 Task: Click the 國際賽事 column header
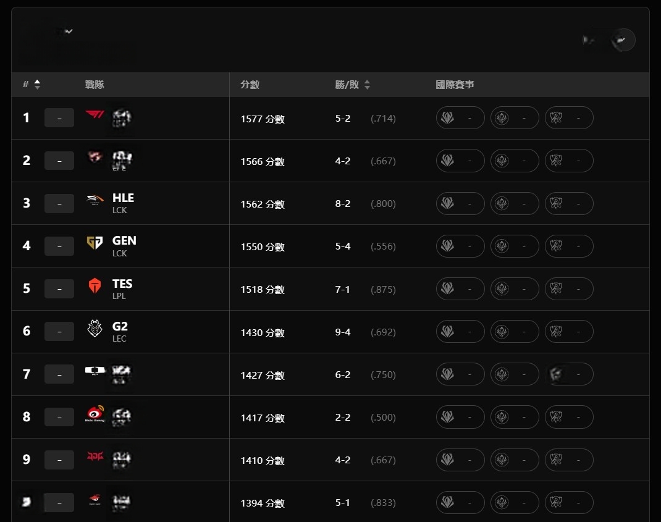click(x=455, y=85)
